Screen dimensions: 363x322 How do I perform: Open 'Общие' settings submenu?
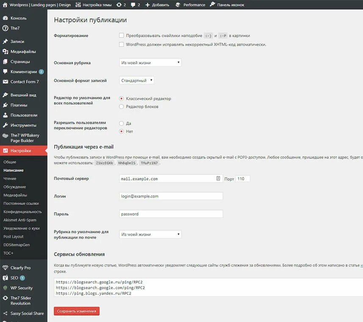coord(10,162)
